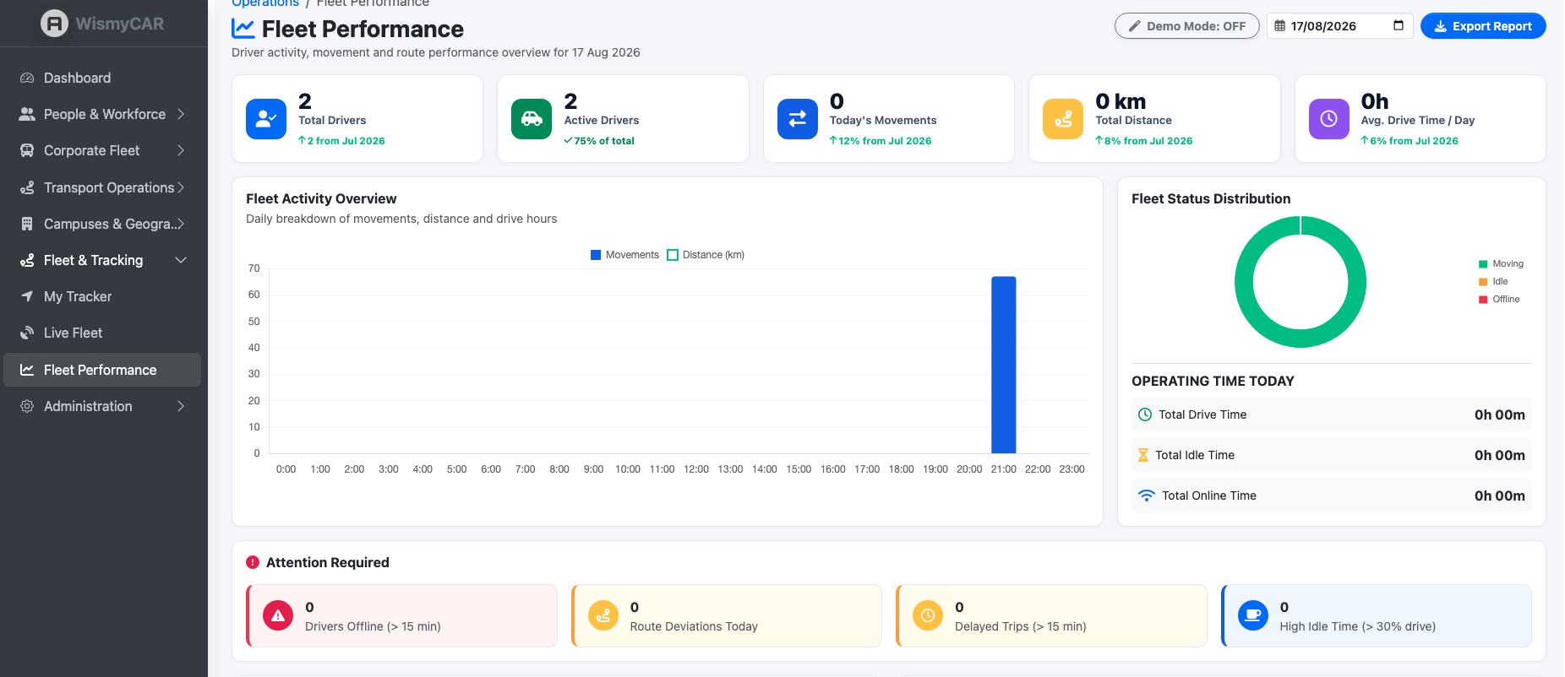The width and height of the screenshot is (1565, 677).
Task: Toggle Idle segment in donut legend
Action: (1493, 282)
